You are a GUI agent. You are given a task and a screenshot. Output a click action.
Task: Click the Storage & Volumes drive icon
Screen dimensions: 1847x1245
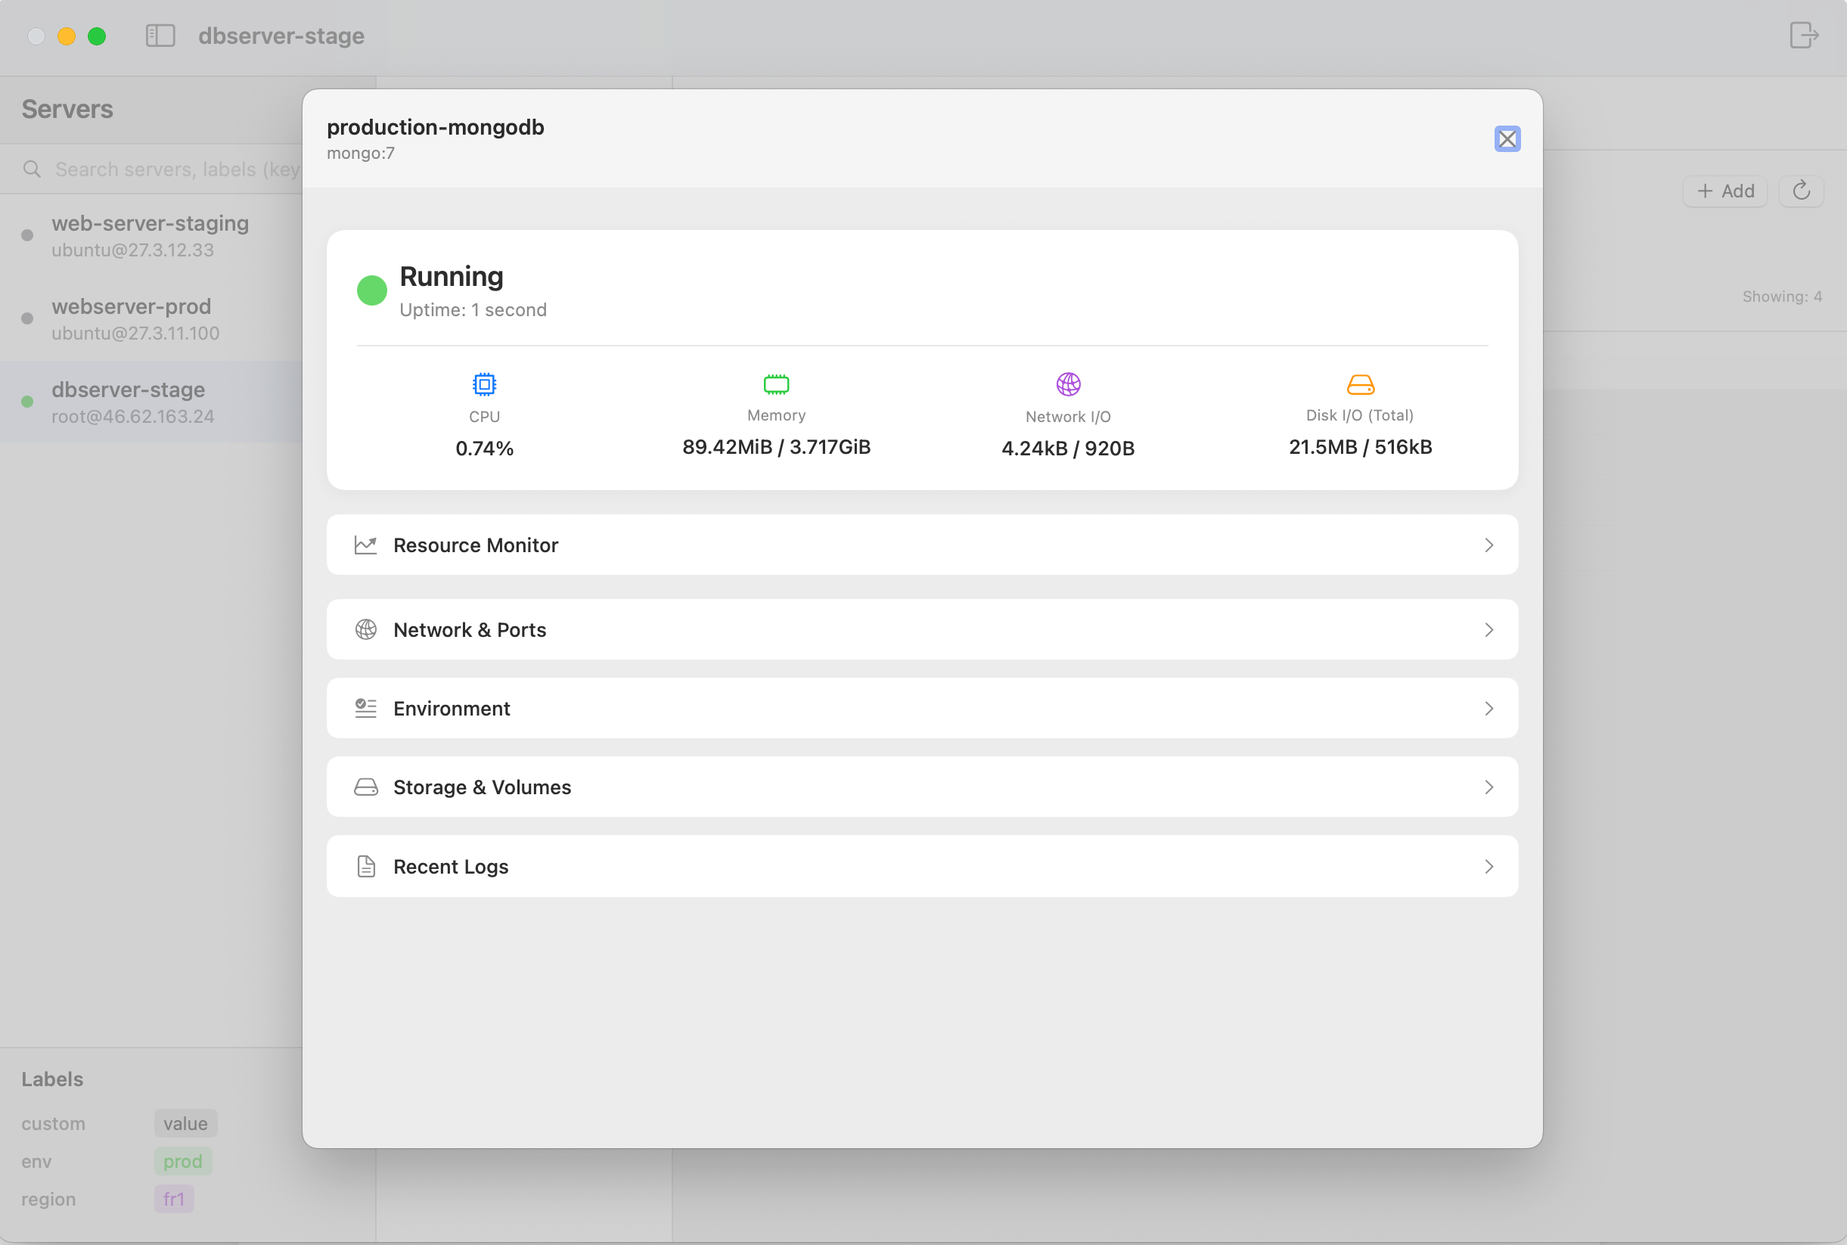tap(365, 787)
